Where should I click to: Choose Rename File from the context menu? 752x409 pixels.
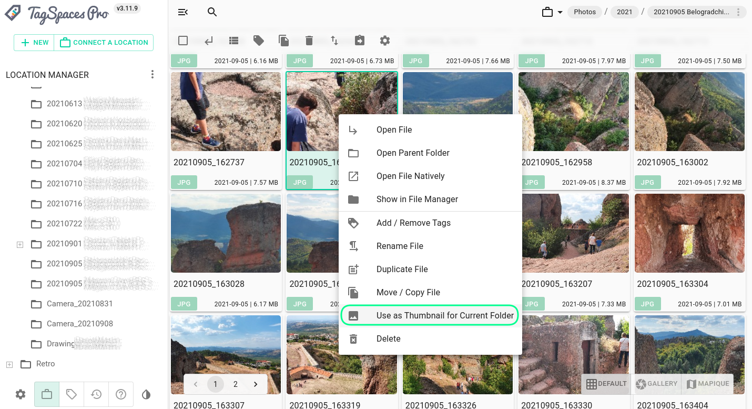pos(400,246)
